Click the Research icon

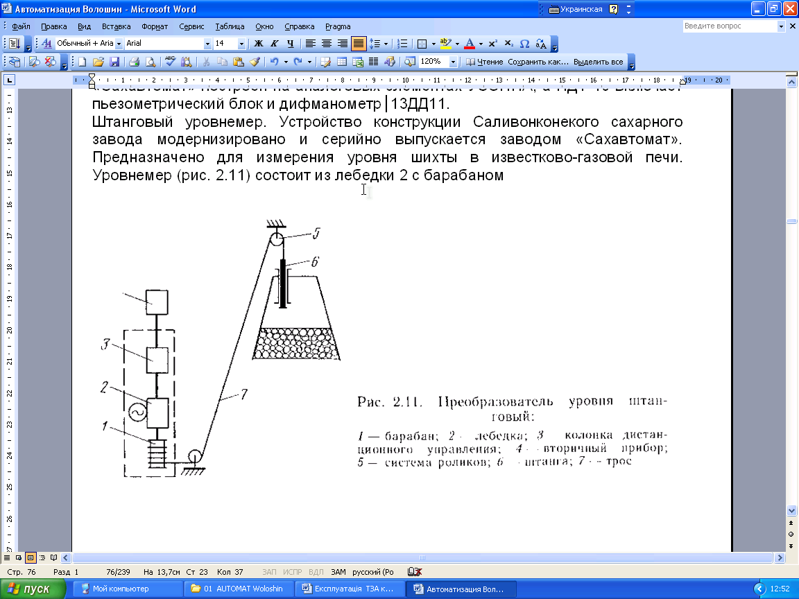click(187, 62)
